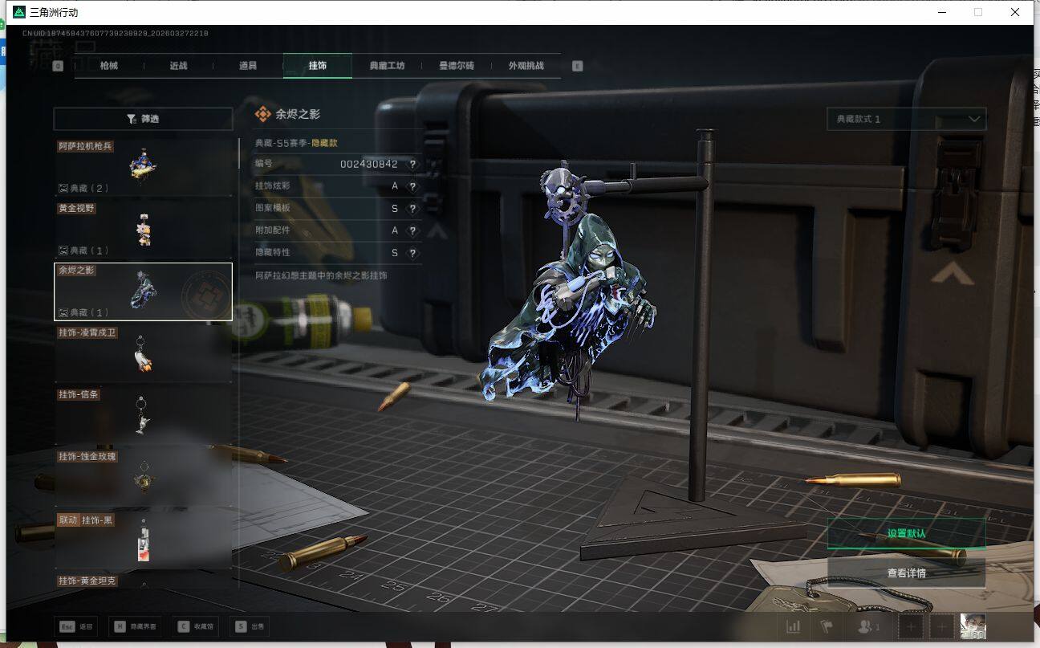Click the H 隐藏界面 button

pos(136,626)
